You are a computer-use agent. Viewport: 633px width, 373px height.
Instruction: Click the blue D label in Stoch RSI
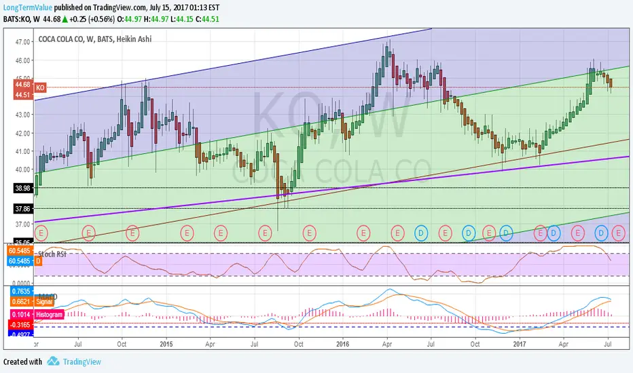click(x=38, y=261)
